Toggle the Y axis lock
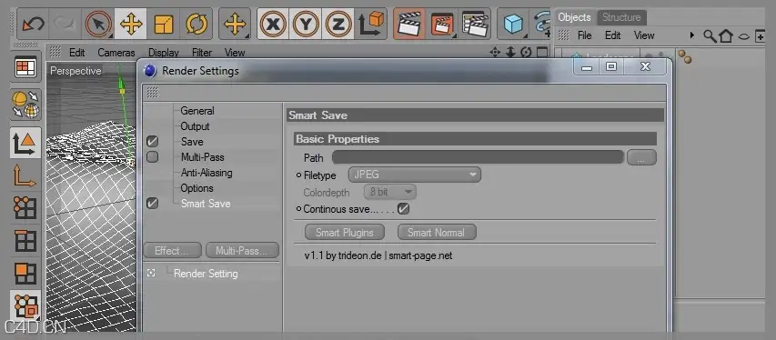The image size is (776, 340). click(x=306, y=24)
